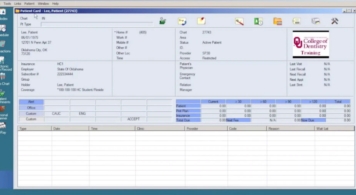Click the Reason column header

click(291, 128)
